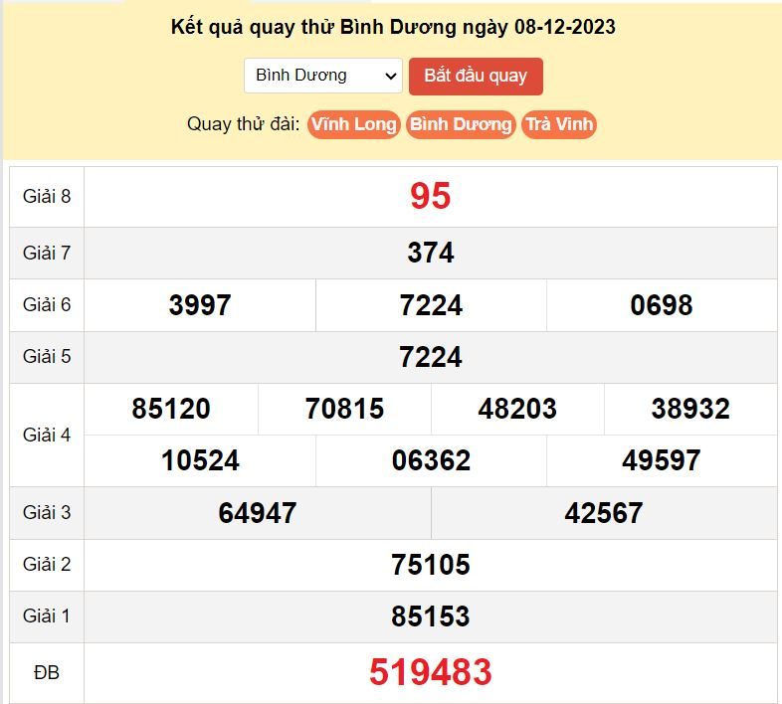Click the Giải 3 number 64947
The image size is (782, 704).
(x=258, y=513)
